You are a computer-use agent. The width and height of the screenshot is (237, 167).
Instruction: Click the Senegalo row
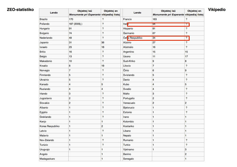(x=164, y=159)
